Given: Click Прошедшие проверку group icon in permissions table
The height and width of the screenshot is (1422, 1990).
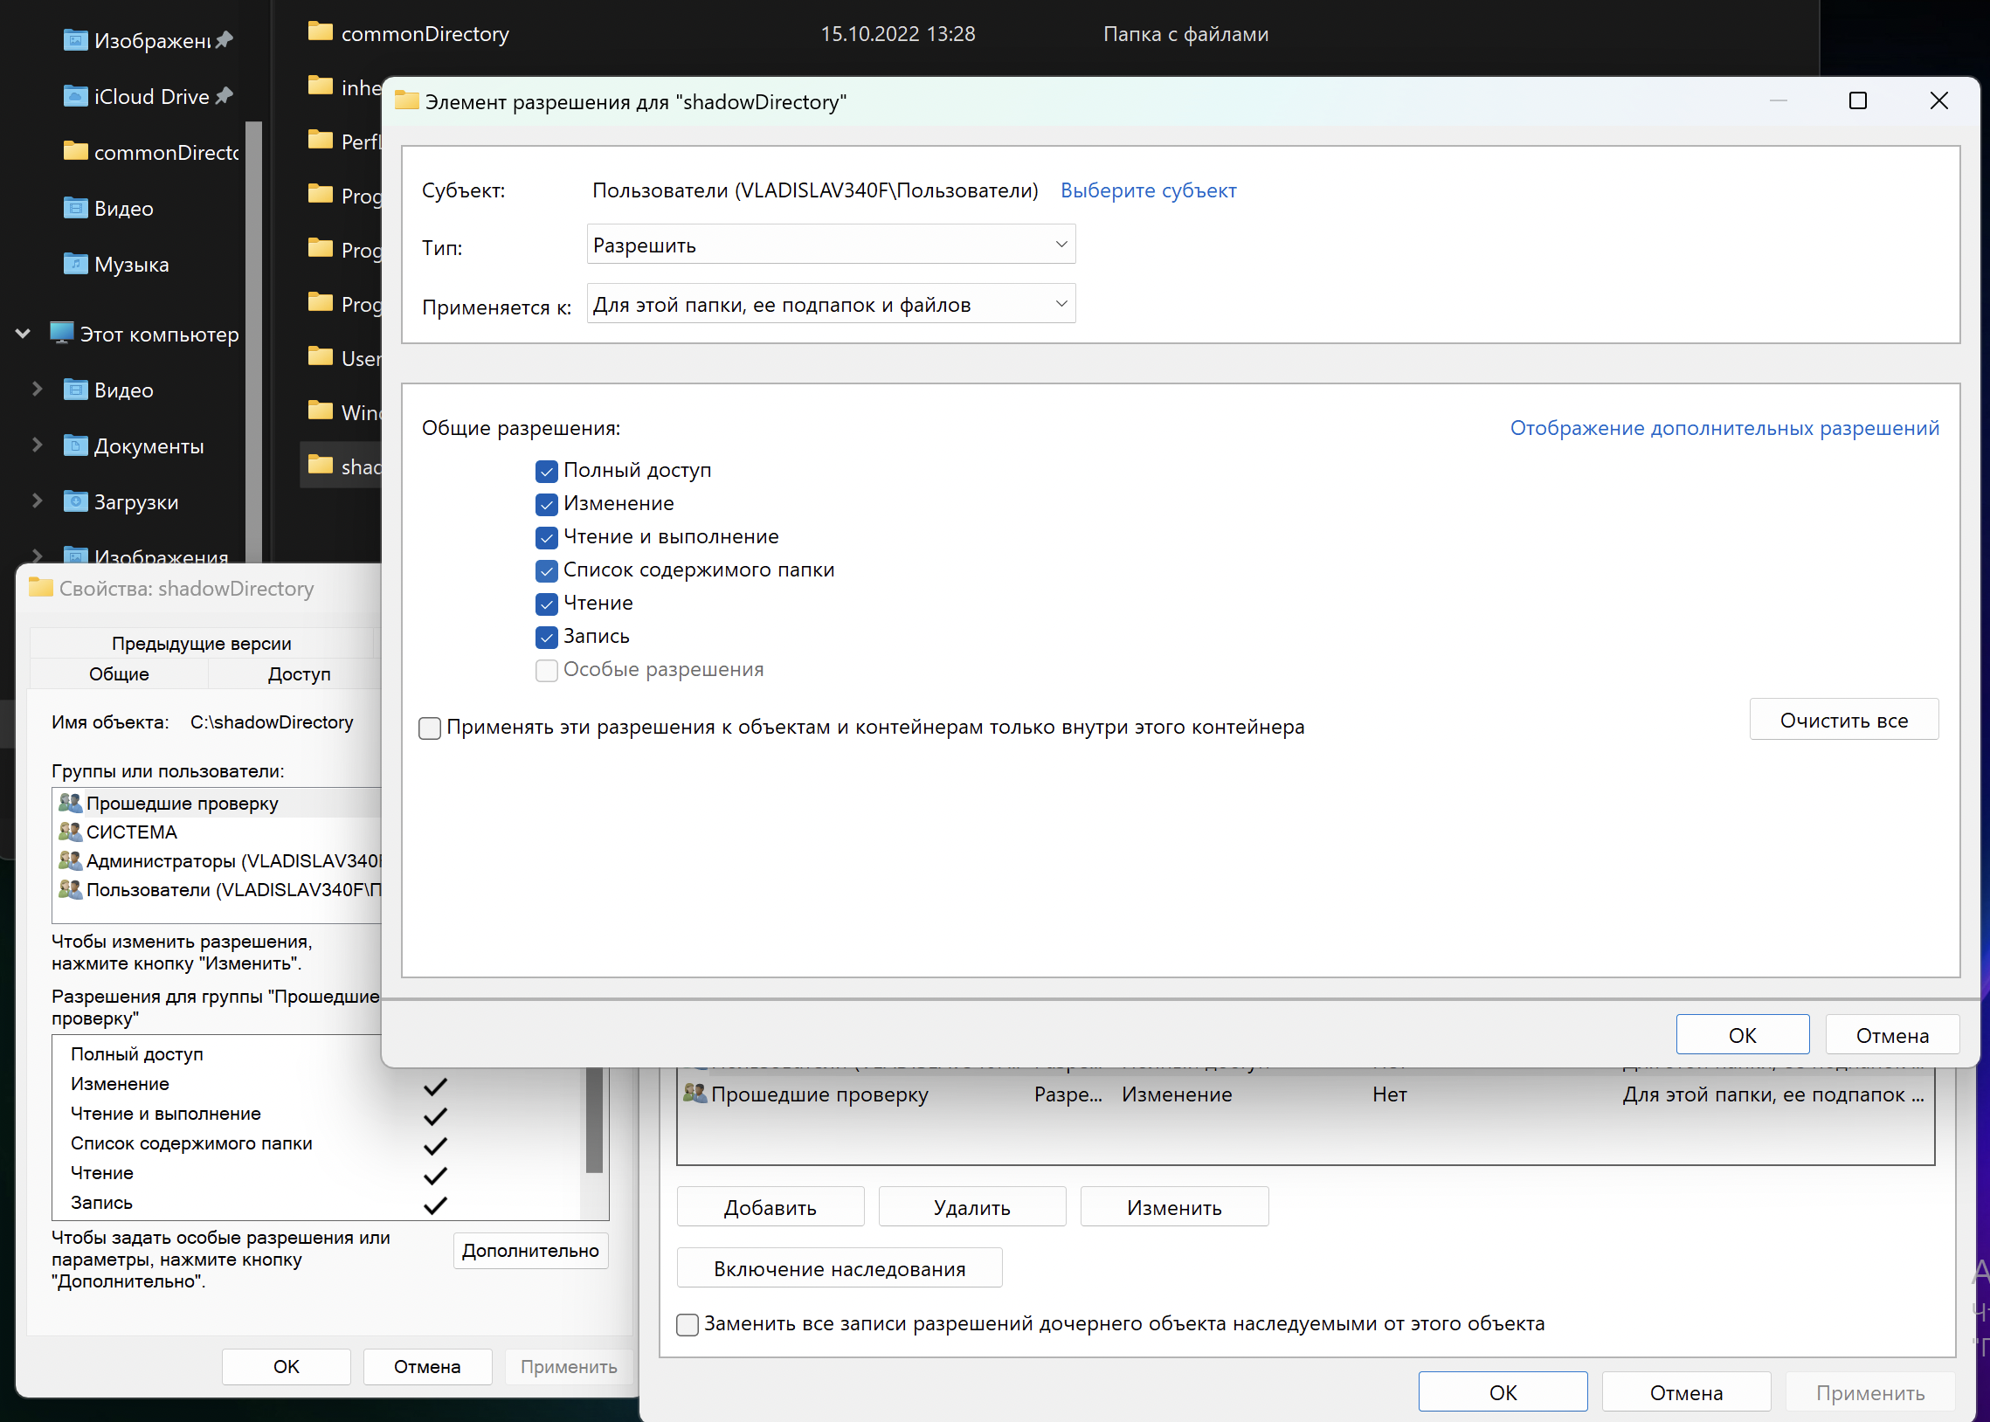Looking at the screenshot, I should 695,1094.
